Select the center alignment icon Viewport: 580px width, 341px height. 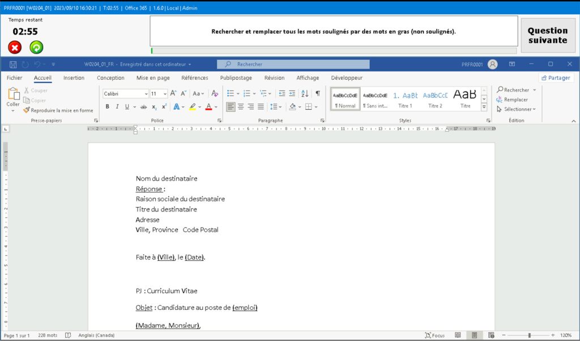(x=241, y=106)
